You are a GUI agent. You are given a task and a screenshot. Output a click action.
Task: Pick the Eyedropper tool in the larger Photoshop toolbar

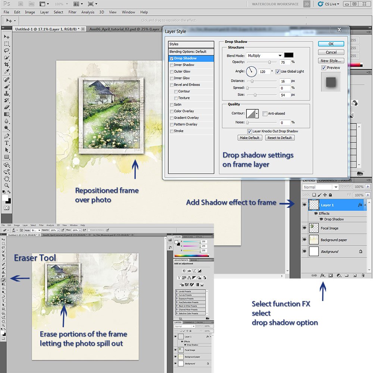(x=6, y=71)
